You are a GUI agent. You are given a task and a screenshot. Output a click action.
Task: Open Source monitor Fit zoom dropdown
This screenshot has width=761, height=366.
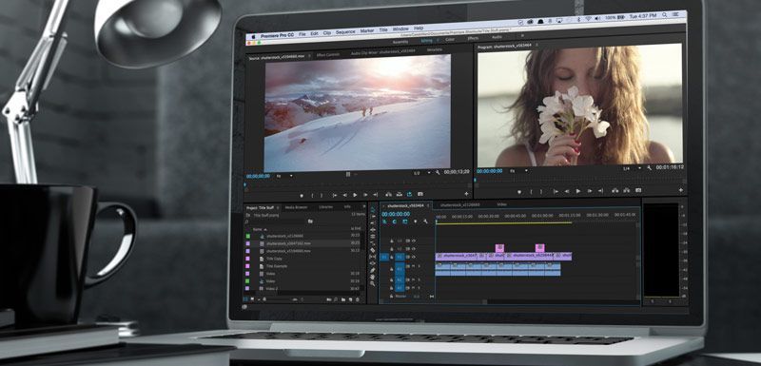(283, 176)
